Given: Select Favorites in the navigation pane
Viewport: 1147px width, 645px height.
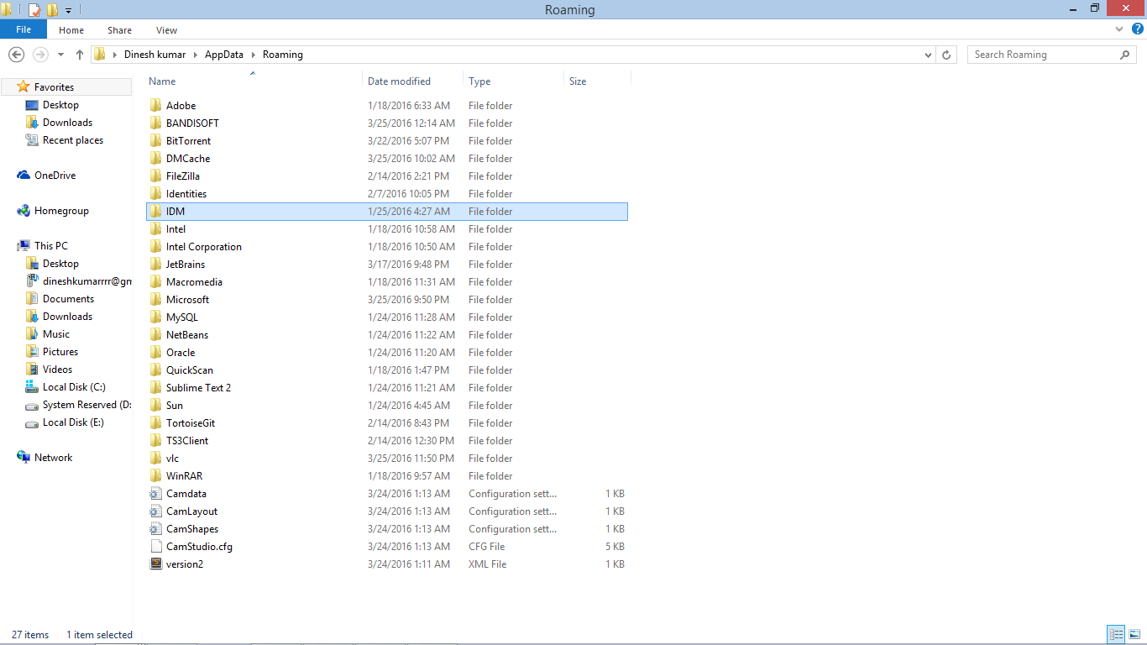Looking at the screenshot, I should coord(54,87).
